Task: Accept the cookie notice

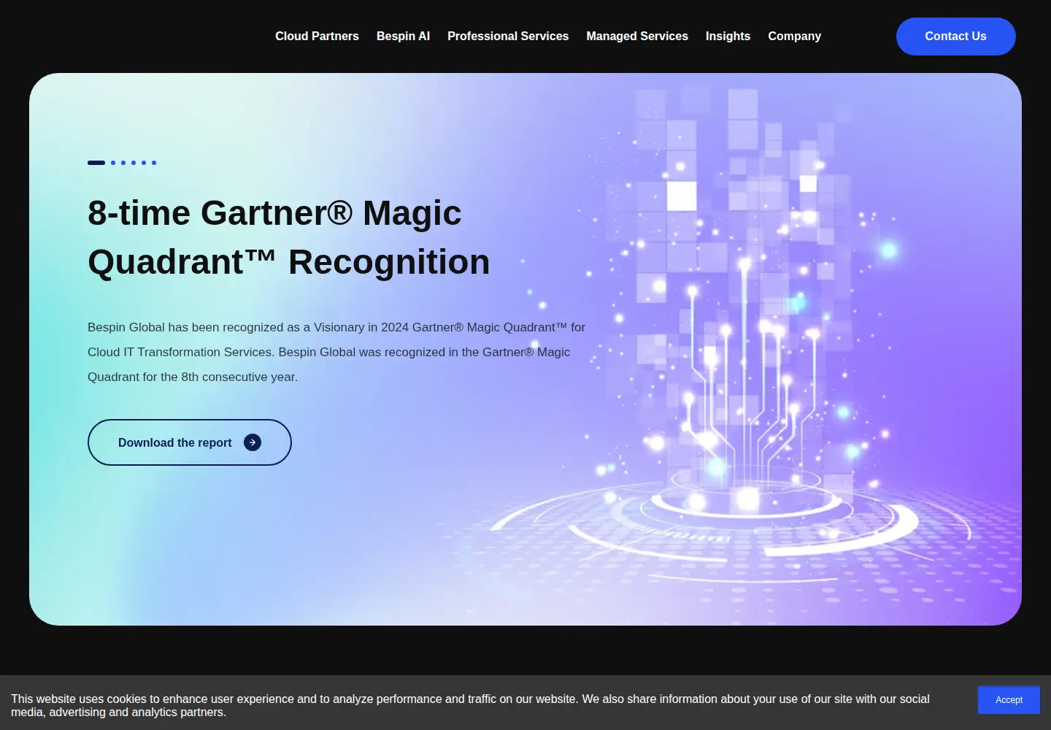Action: (x=1009, y=700)
